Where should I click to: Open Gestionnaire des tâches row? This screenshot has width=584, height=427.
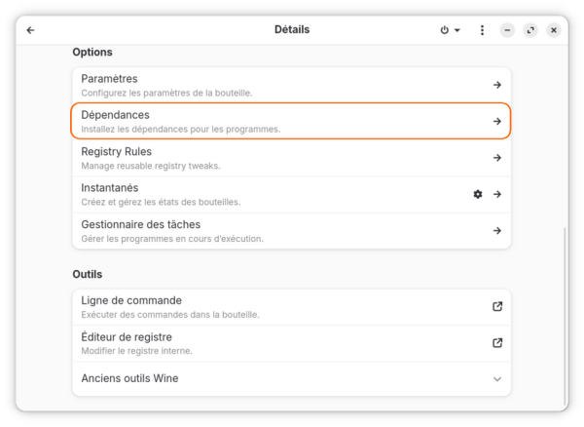click(292, 231)
